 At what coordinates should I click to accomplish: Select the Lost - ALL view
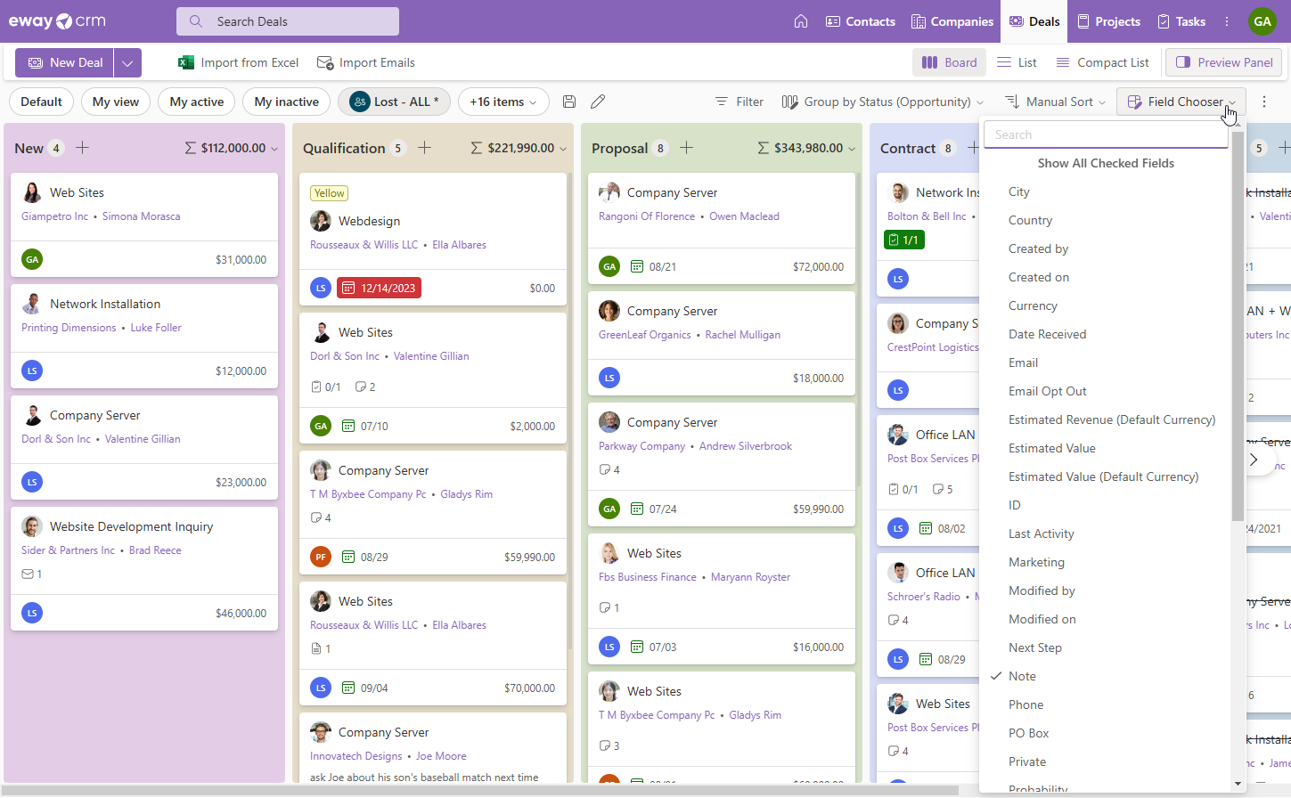(395, 102)
